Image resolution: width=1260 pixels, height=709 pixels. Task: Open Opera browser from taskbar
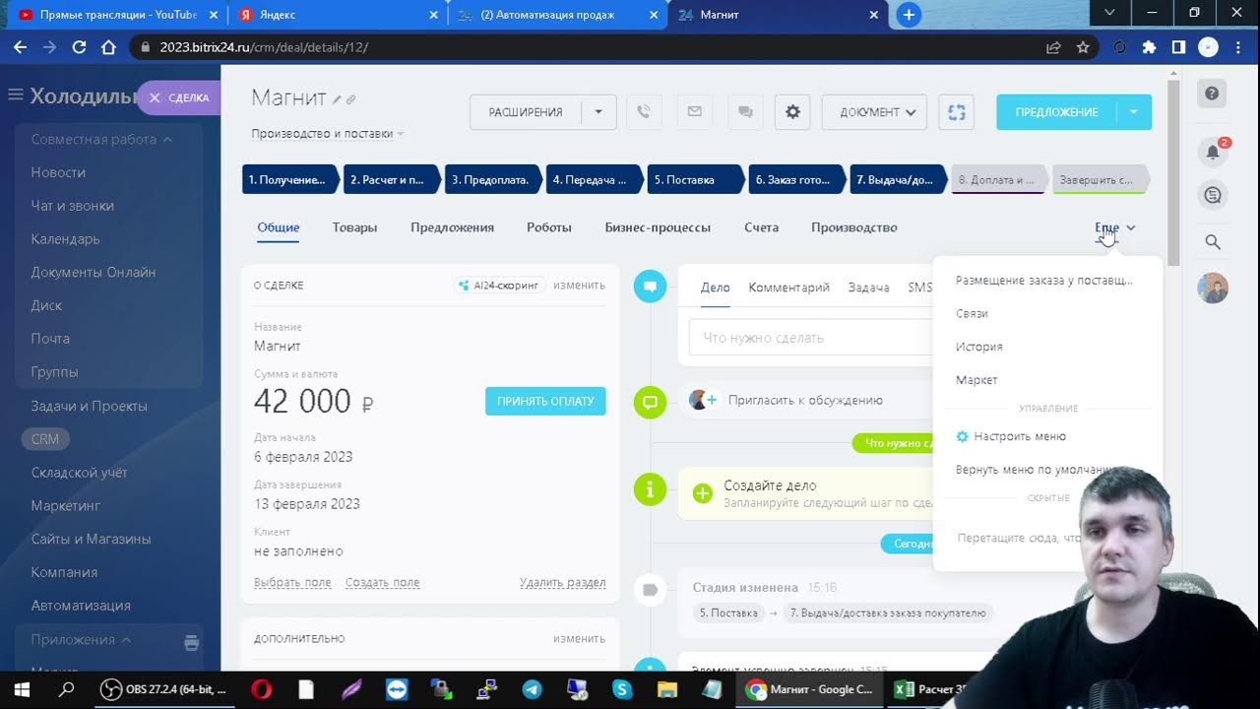[261, 689]
